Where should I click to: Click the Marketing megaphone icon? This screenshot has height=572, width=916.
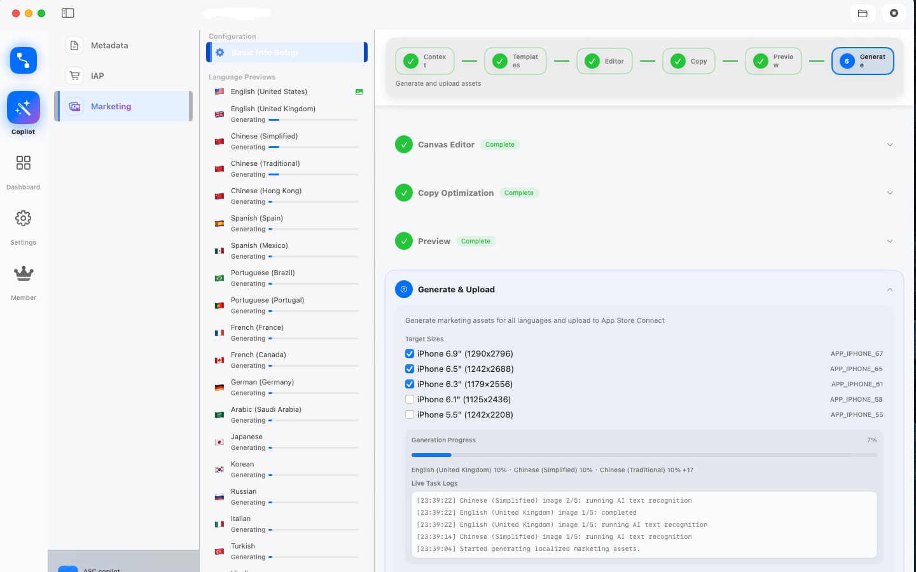click(x=74, y=106)
